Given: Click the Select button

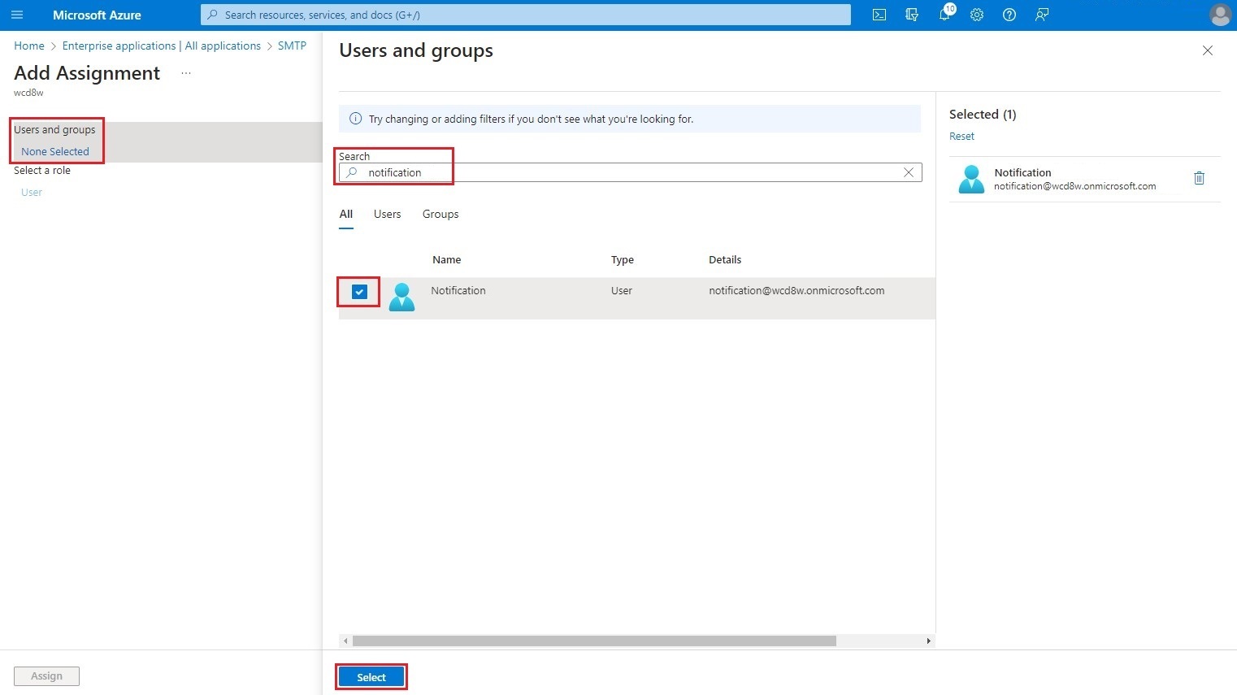Looking at the screenshot, I should (x=371, y=676).
